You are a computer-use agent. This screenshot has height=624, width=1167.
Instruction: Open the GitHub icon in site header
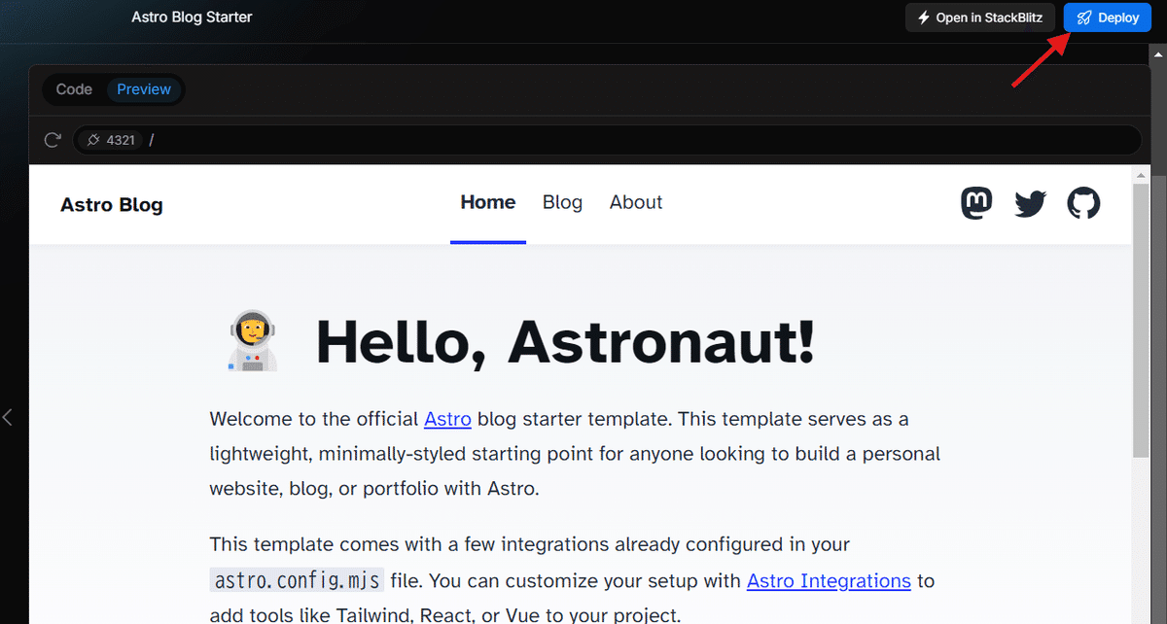click(x=1083, y=203)
